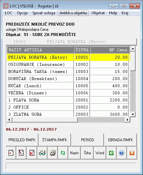Click the orange exit X icon
The image size is (143, 175).
(x=132, y=153)
